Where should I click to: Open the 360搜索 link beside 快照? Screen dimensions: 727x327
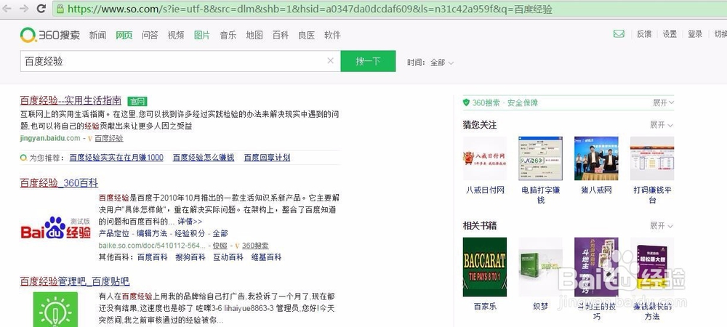255,246
